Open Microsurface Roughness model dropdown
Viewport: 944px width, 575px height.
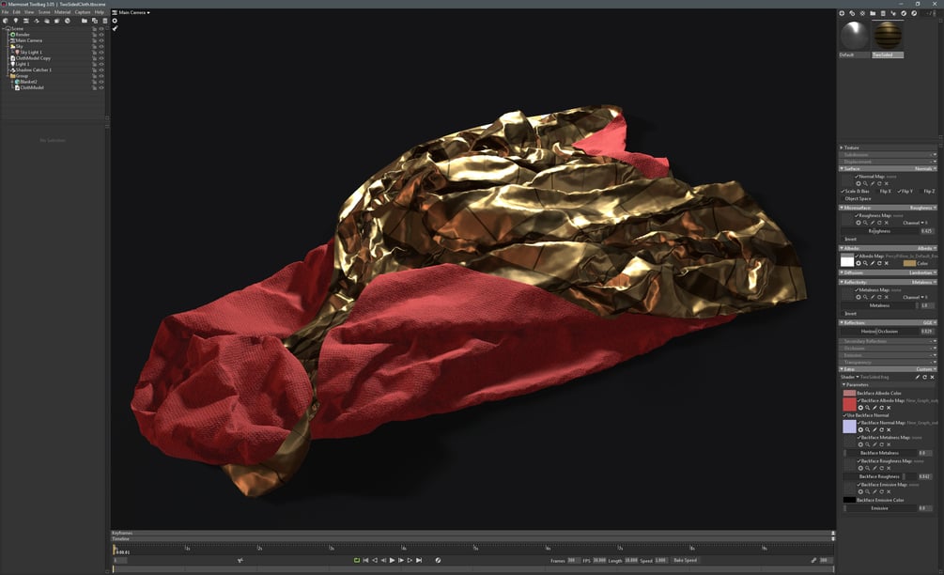pos(923,208)
